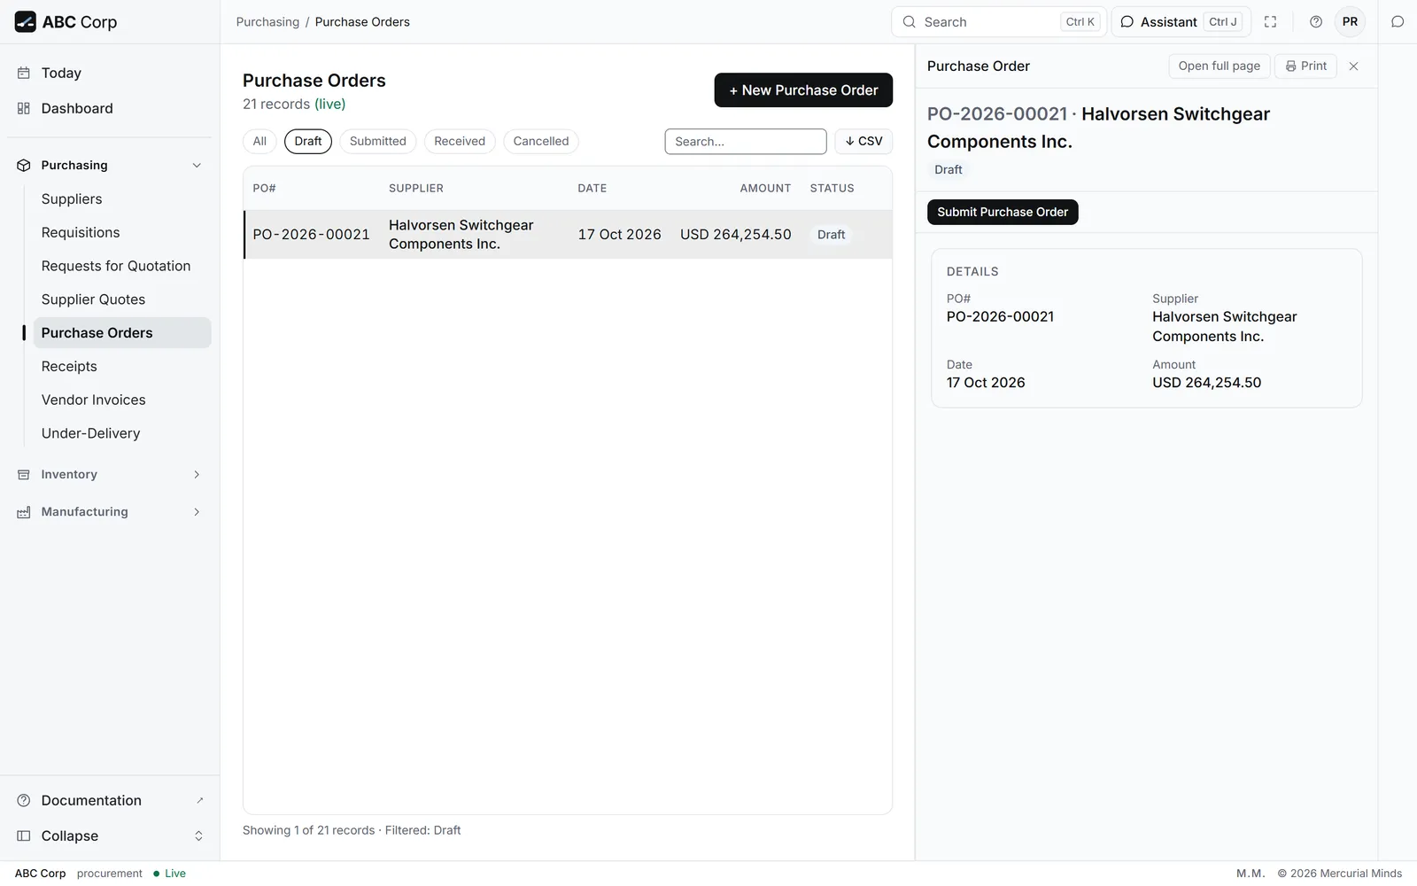1417x886 pixels.
Task: Open Under-Delivery in the sidebar
Action: point(122,434)
